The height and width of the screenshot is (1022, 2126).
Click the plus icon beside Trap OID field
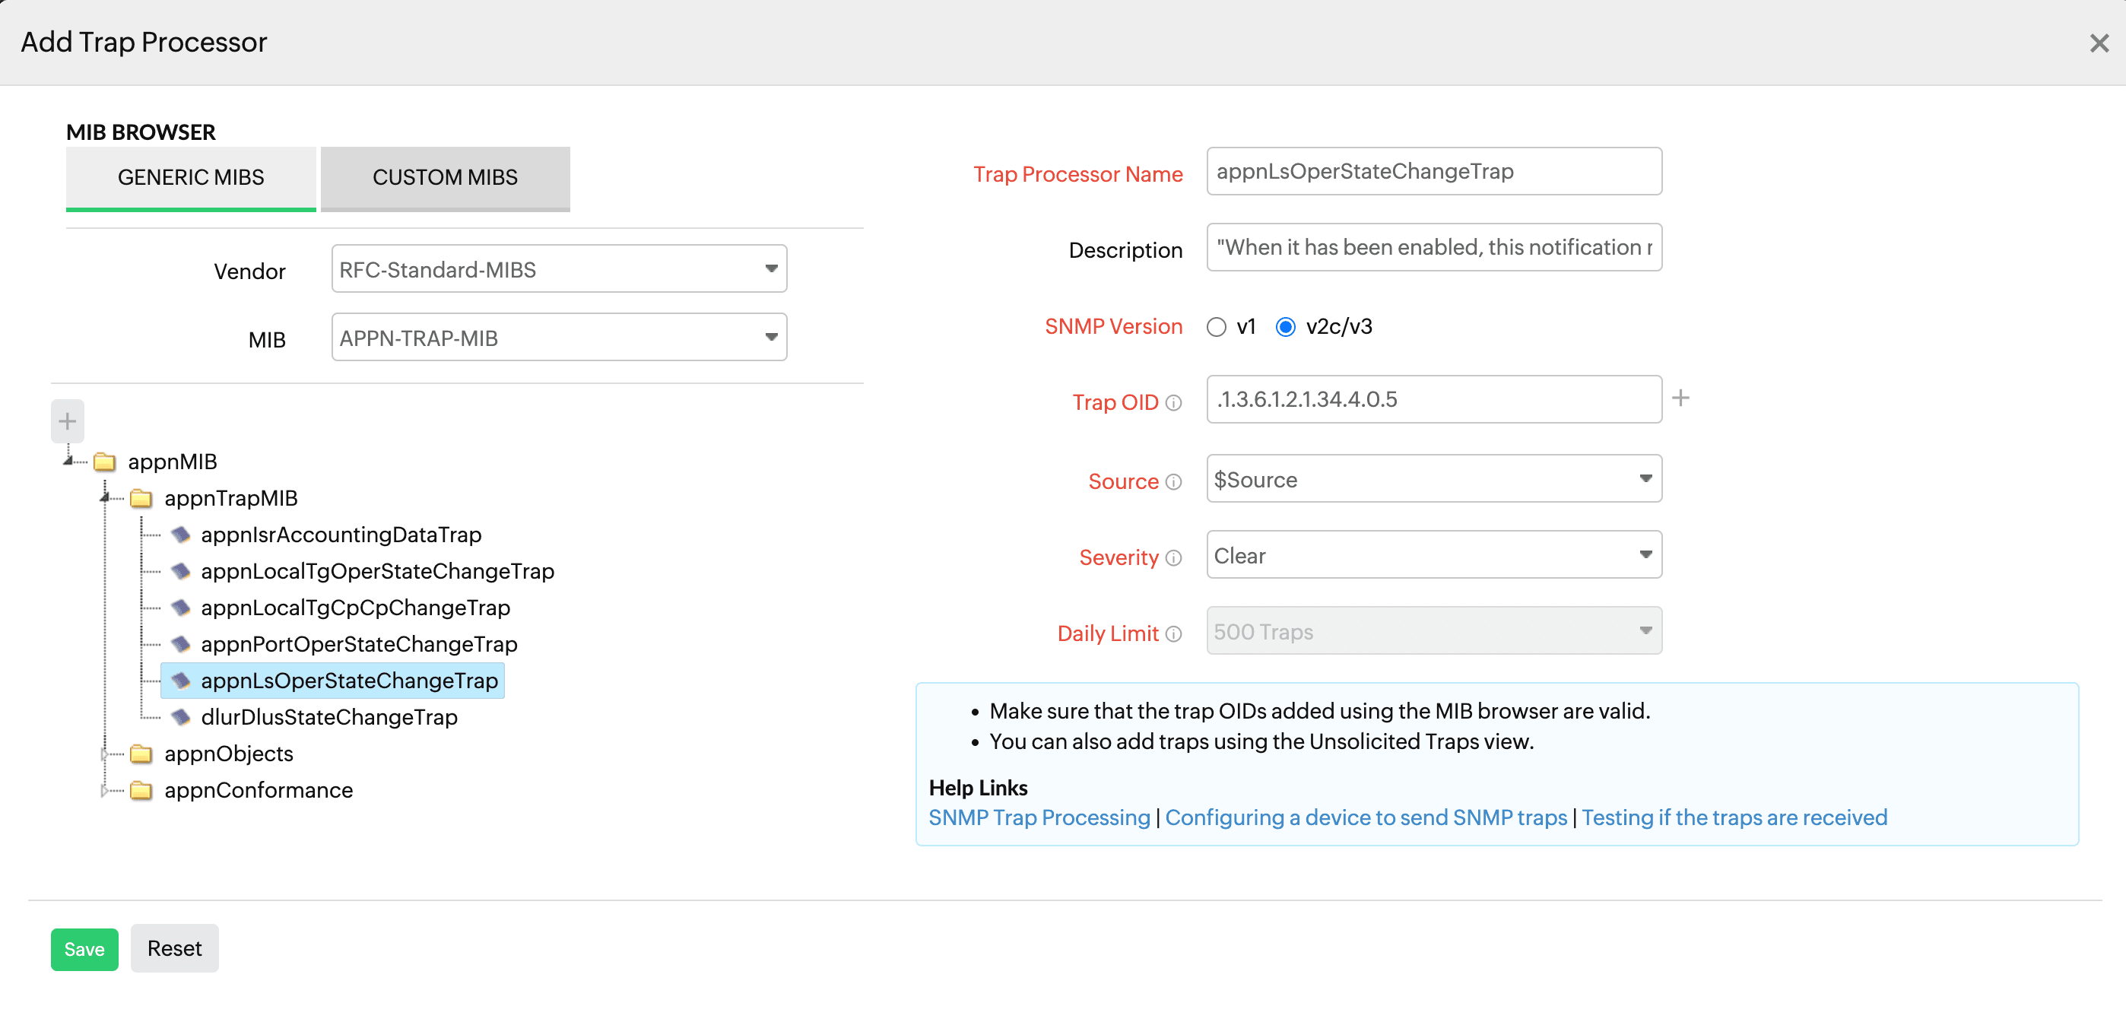(x=1680, y=398)
